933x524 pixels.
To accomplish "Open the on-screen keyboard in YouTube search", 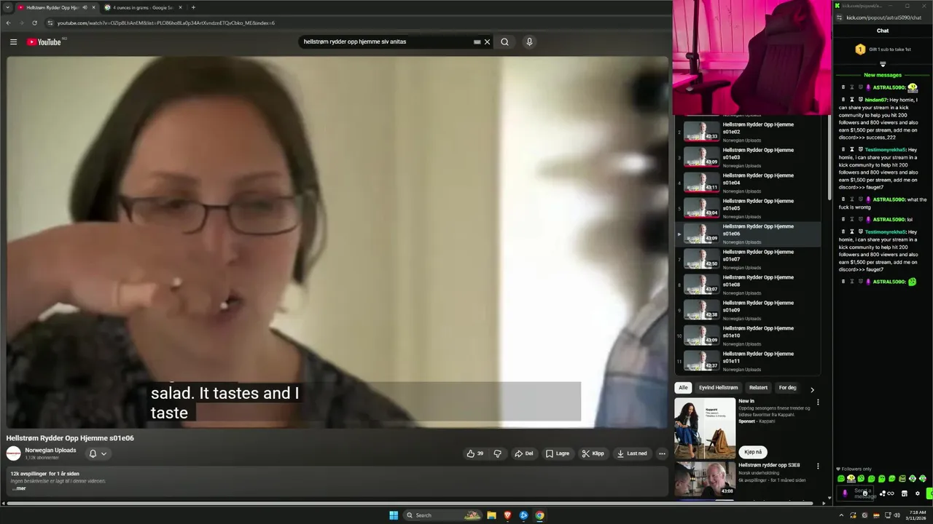I will click(x=477, y=42).
